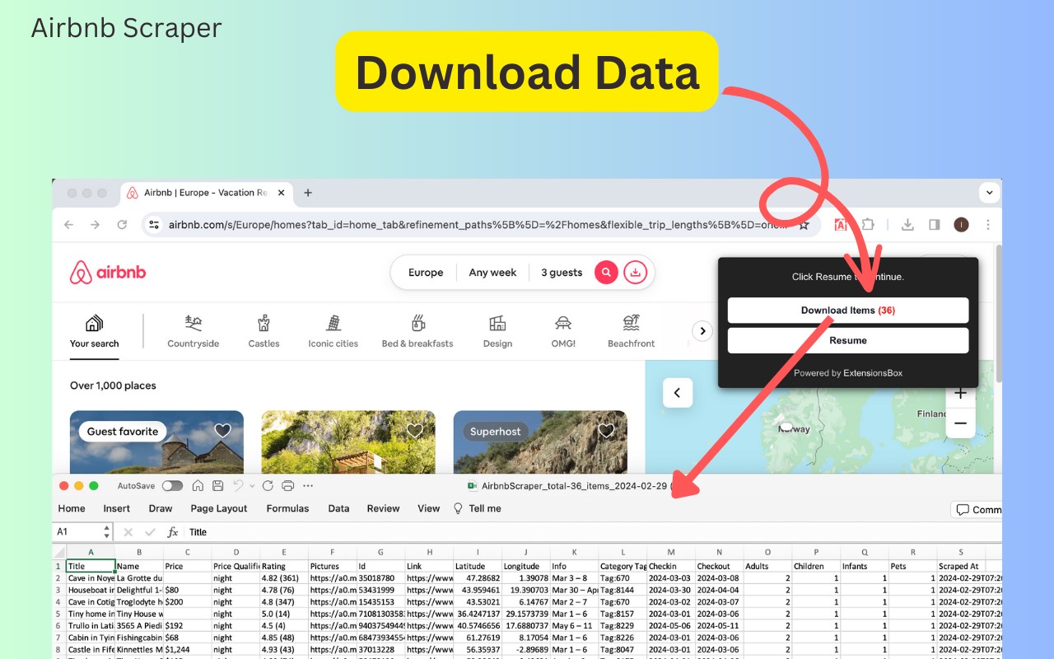Click the fx insert function icon

pyautogui.click(x=173, y=532)
